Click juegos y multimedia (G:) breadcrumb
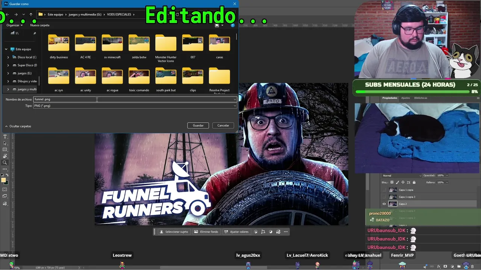The height and width of the screenshot is (270, 481). 85,15
